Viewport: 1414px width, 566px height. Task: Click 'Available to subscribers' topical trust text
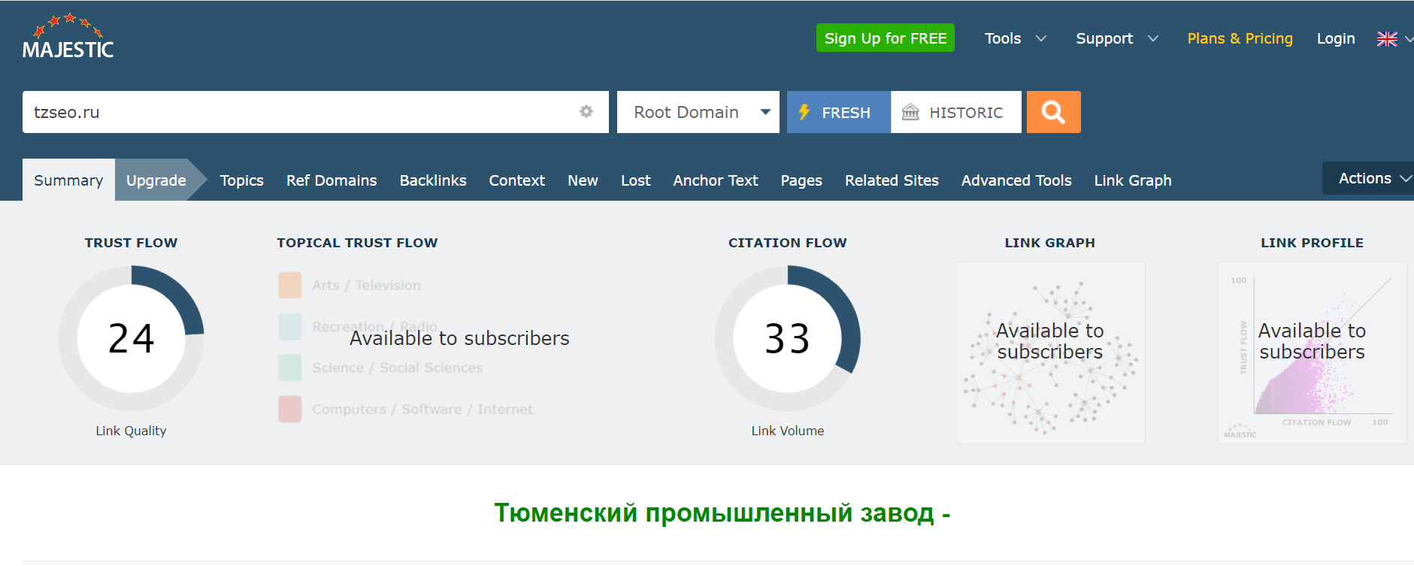pos(459,338)
